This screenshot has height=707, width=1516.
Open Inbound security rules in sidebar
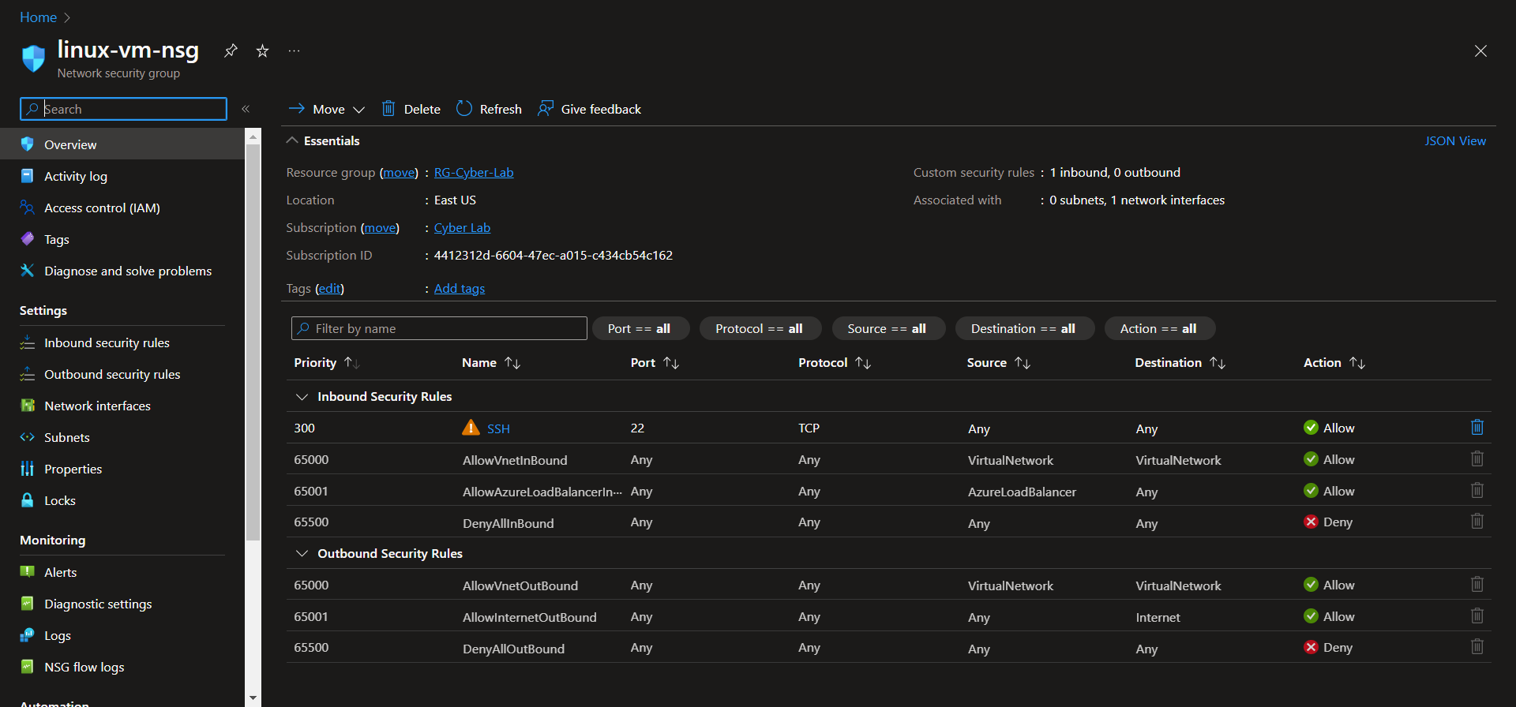(107, 343)
